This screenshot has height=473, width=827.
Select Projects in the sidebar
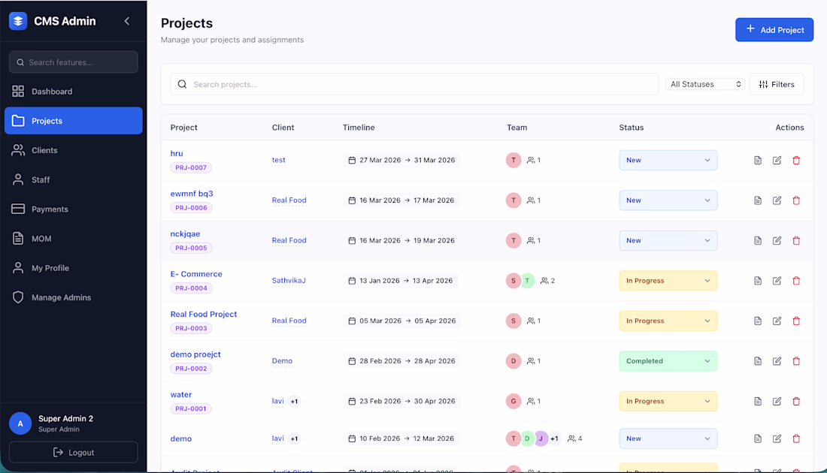pos(74,121)
